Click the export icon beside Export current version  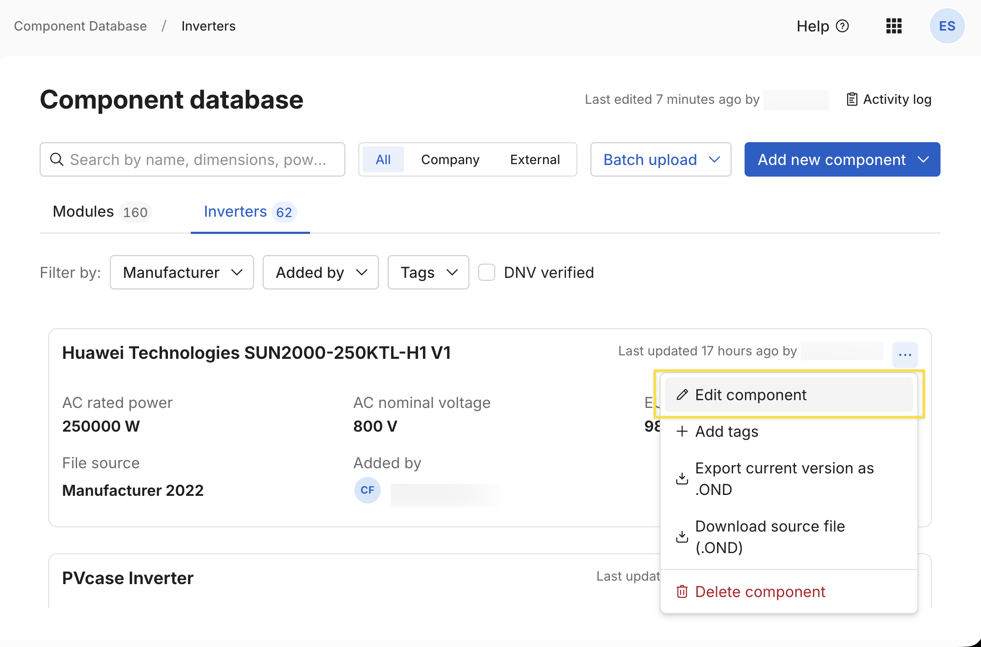click(682, 479)
